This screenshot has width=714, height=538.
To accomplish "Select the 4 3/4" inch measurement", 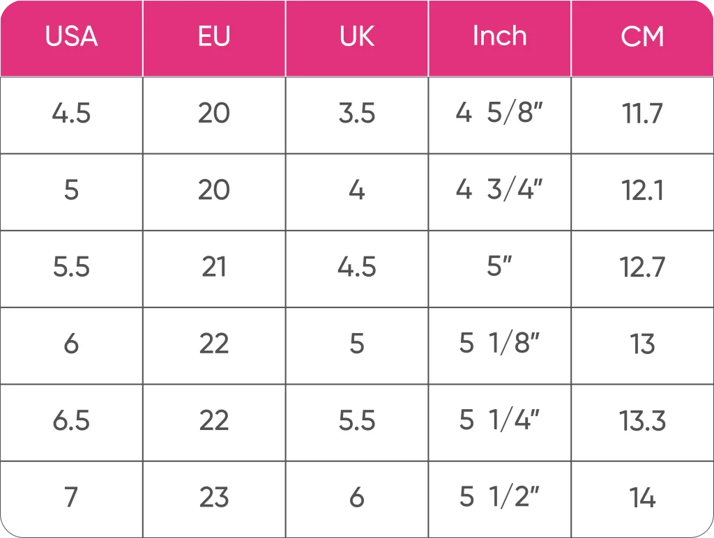I will [x=499, y=190].
